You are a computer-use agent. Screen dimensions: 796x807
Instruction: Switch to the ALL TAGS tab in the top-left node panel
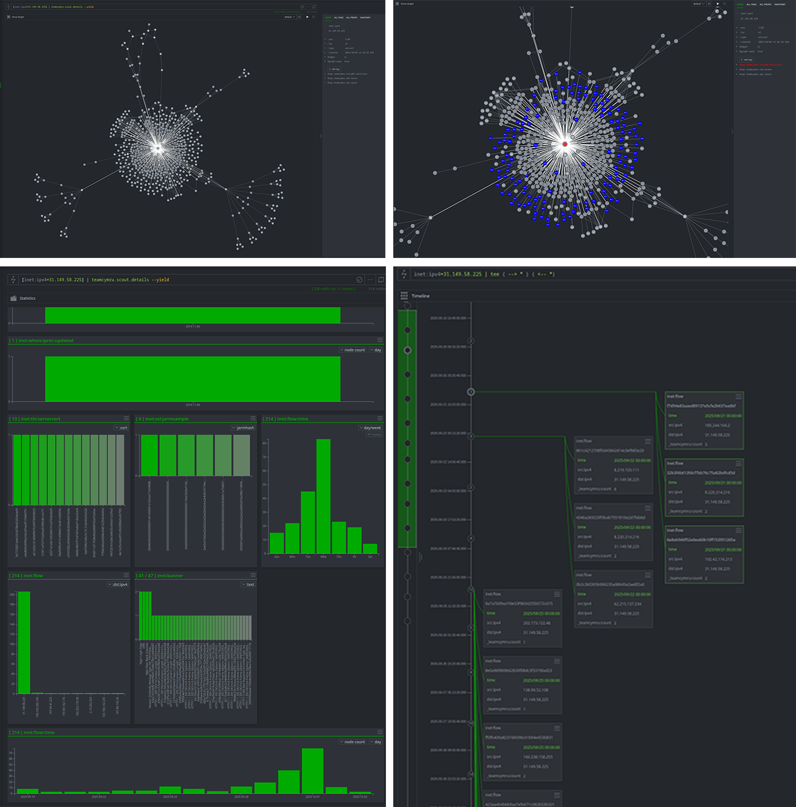(x=339, y=17)
